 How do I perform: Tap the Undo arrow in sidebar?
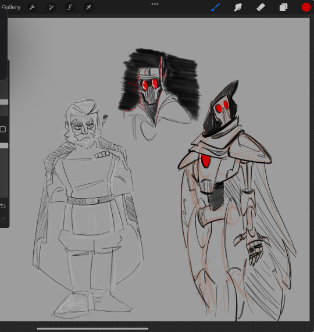2,206
